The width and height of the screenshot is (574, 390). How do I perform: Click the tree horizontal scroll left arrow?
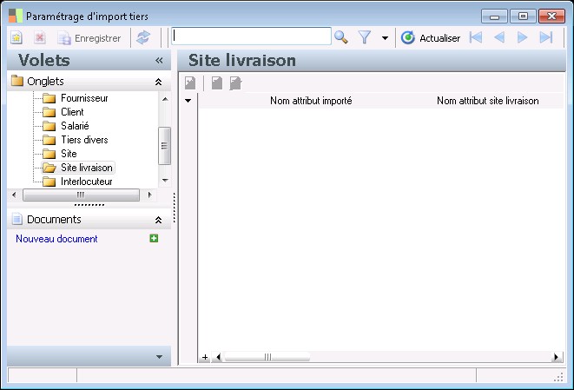(x=14, y=195)
